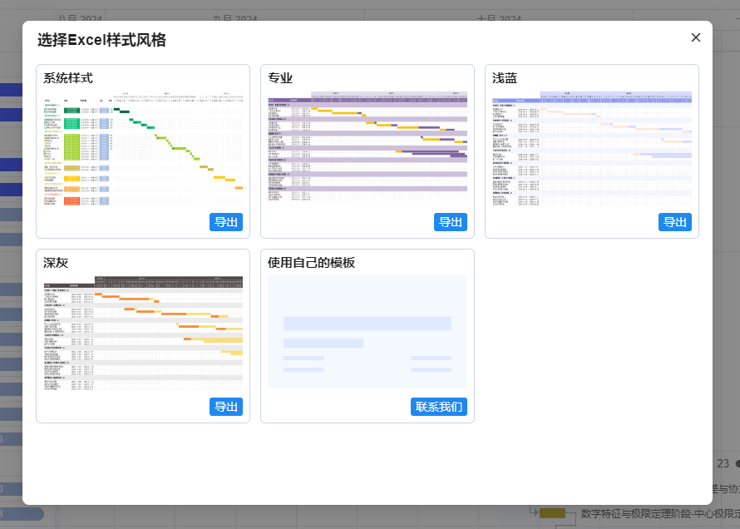The image size is (740, 529).
Task: Select the 系统样式 preview thumbnail
Action: 143,148
